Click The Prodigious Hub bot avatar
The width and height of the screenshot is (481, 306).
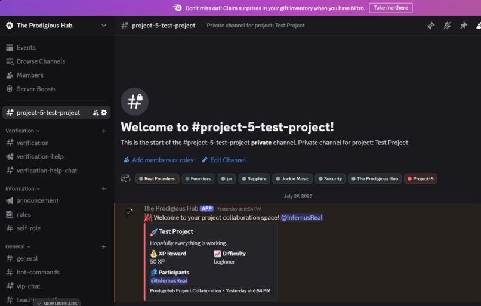[129, 212]
